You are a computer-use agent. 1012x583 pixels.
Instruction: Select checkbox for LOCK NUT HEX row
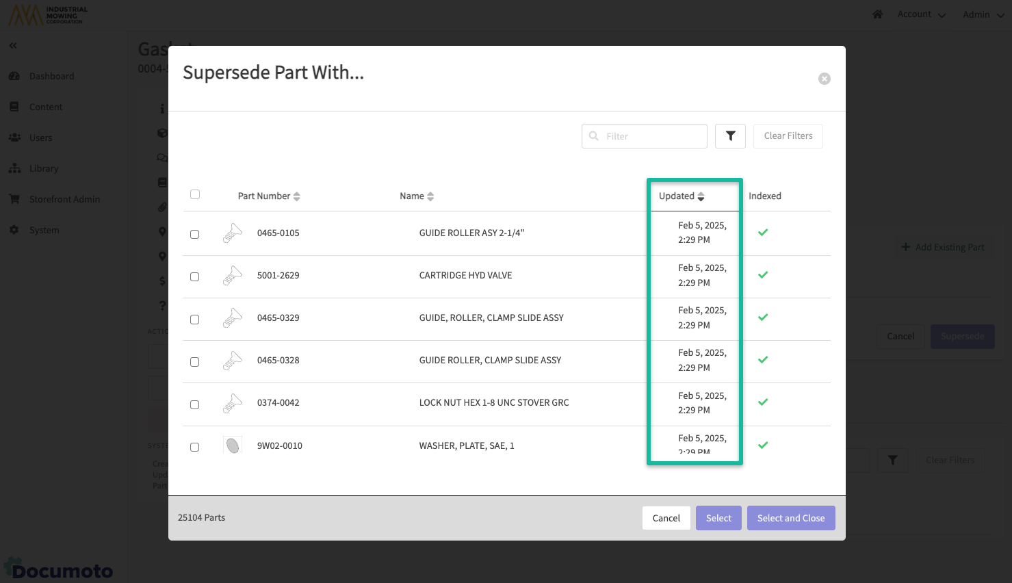pyautogui.click(x=195, y=404)
